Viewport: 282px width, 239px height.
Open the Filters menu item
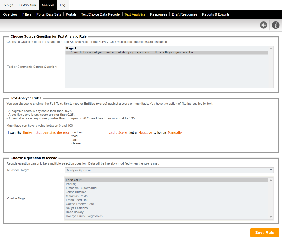coord(27,14)
